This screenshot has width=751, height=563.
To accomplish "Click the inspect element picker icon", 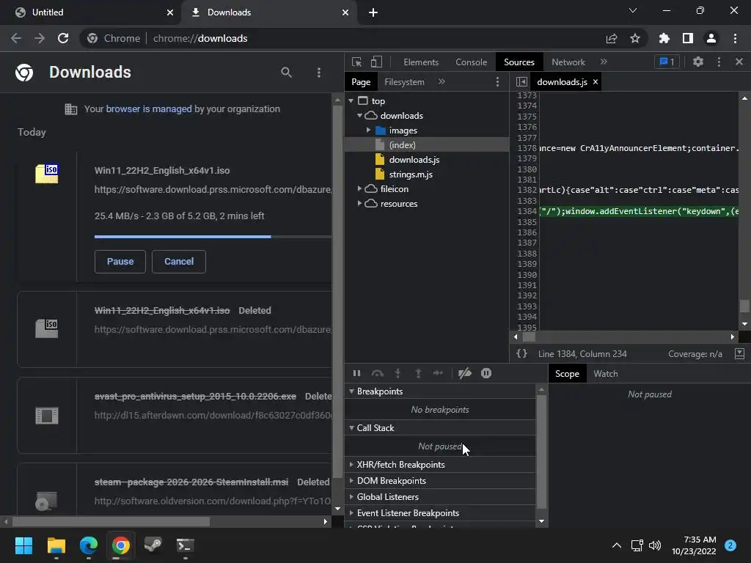I will (x=356, y=62).
